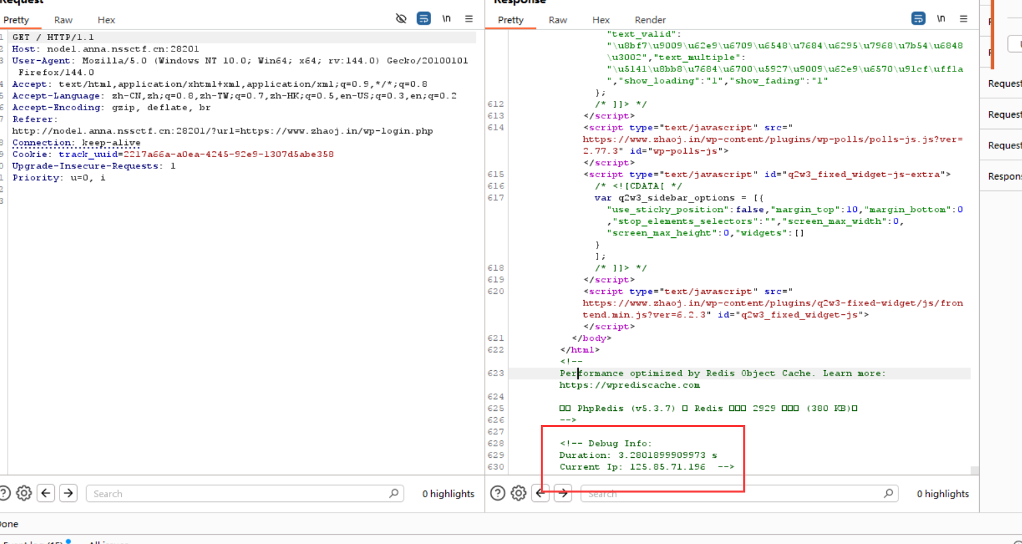
Task: Go to next search match in Request
Action: click(68, 493)
